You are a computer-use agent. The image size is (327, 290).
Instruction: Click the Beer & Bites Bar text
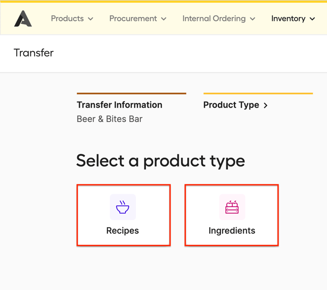click(x=109, y=119)
